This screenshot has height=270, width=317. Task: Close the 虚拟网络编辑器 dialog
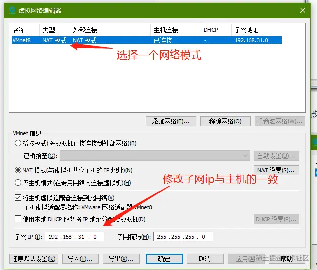[x=303, y=10]
